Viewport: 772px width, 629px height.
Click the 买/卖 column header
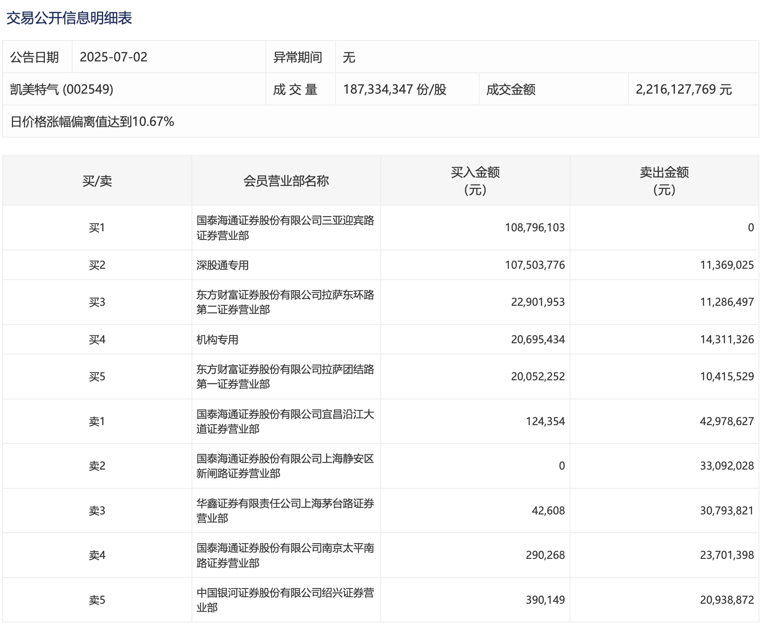click(97, 181)
